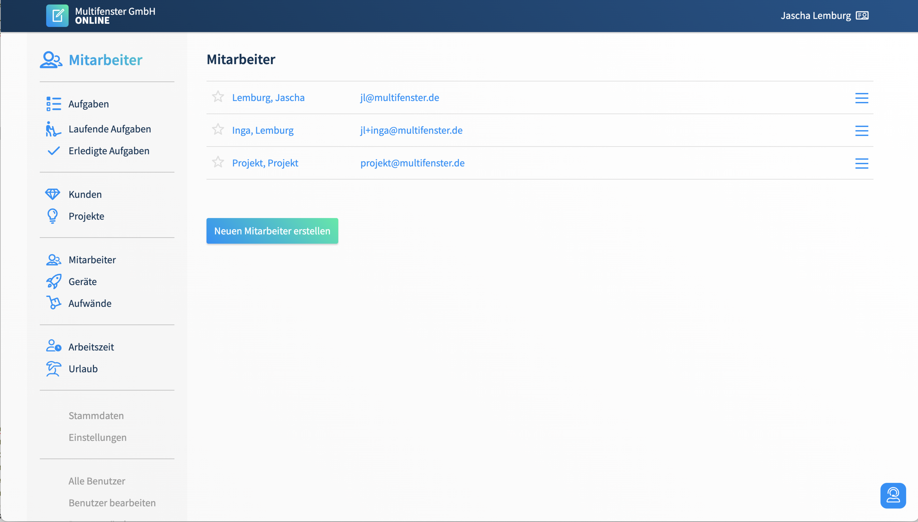
Task: Click the Urlaub beach umbrella icon
Action: (x=53, y=369)
